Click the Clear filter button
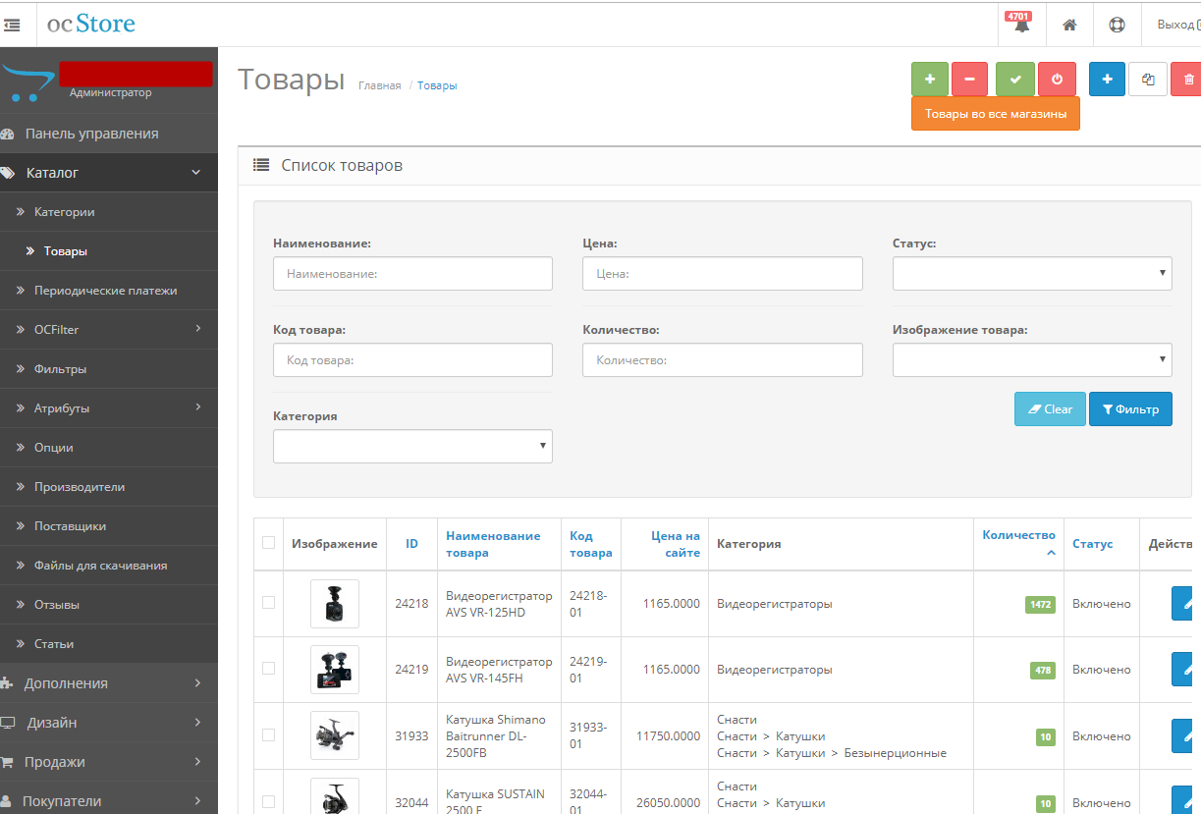The height and width of the screenshot is (814, 1201). tap(1050, 409)
